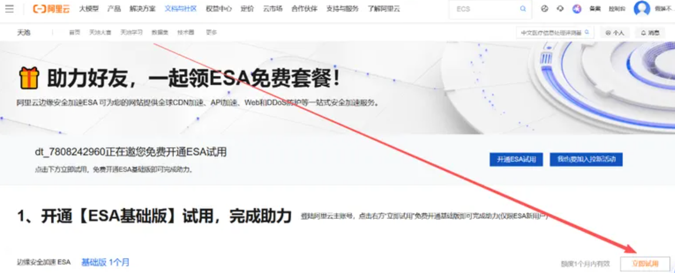
Task: Click the headset support icon
Action: pos(560,9)
